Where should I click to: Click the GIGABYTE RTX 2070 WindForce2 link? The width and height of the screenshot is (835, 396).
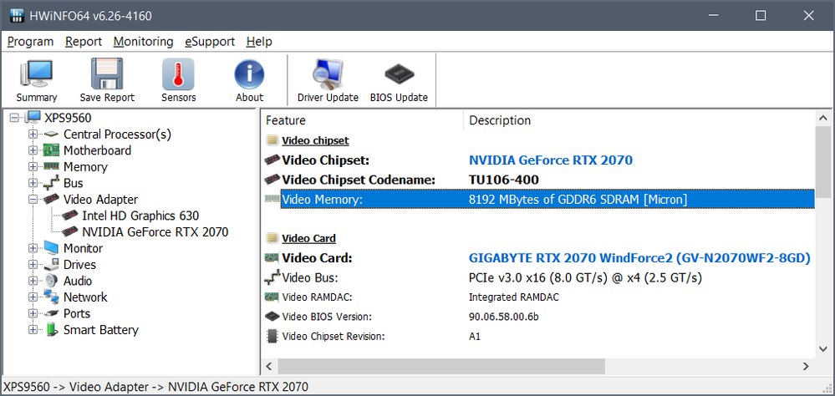(x=639, y=258)
